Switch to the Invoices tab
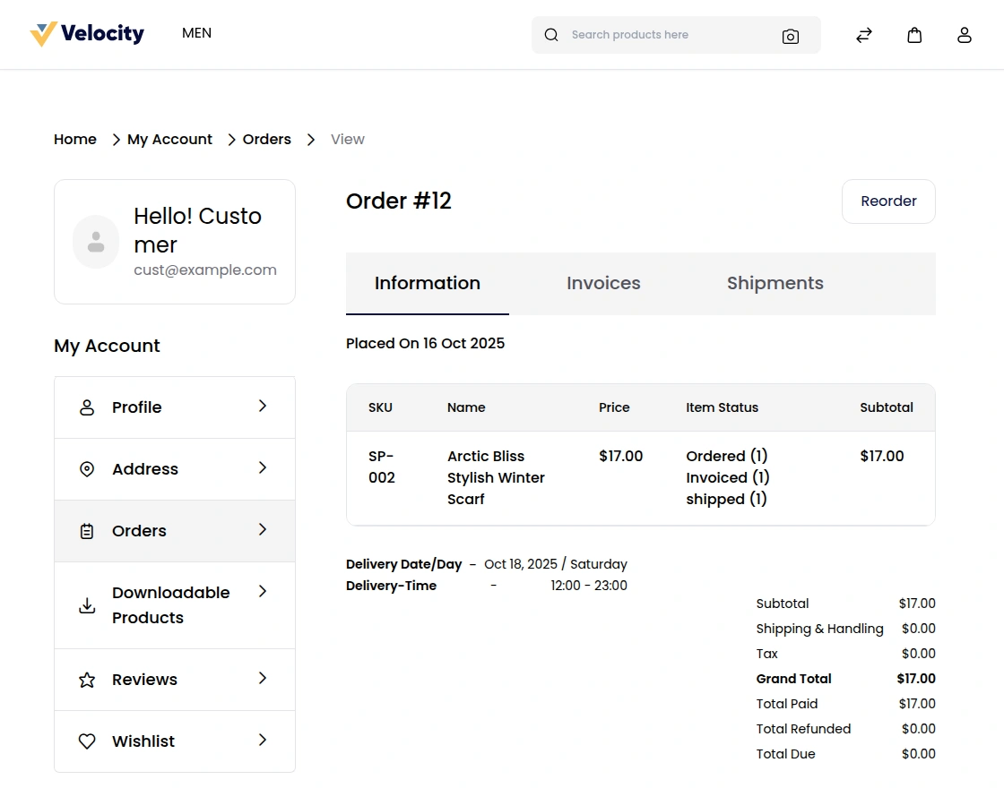This screenshot has width=1004, height=788. click(602, 283)
